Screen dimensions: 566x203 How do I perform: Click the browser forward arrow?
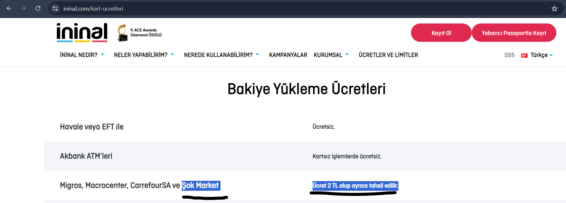tap(23, 8)
